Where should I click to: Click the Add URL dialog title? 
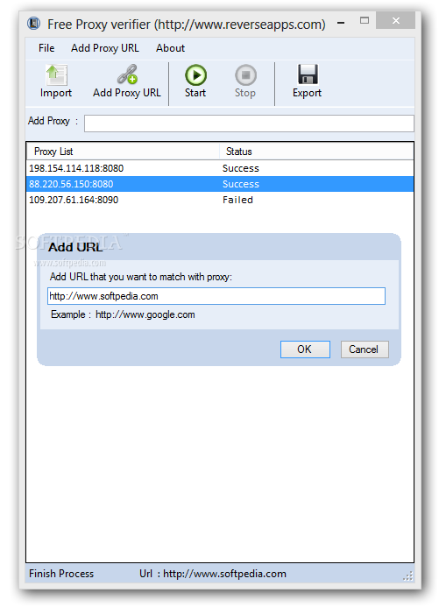tap(75, 247)
